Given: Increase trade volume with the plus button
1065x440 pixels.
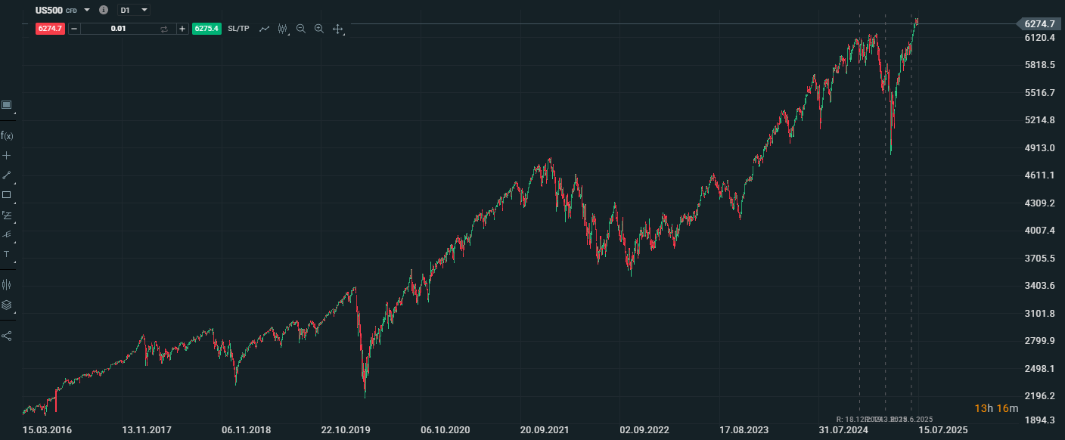Looking at the screenshot, I should click(x=182, y=29).
